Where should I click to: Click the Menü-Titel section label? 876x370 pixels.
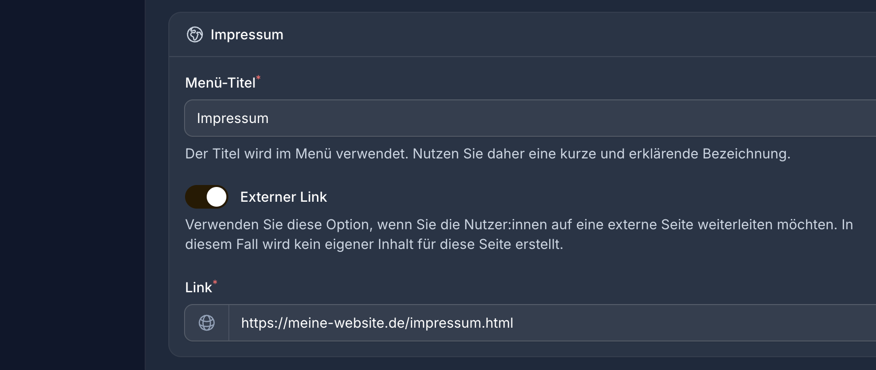point(220,82)
